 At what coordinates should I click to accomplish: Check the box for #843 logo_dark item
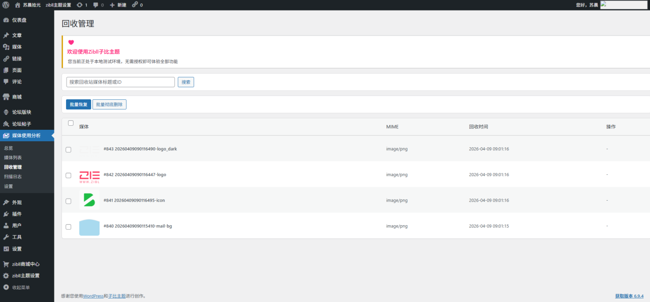pos(68,150)
